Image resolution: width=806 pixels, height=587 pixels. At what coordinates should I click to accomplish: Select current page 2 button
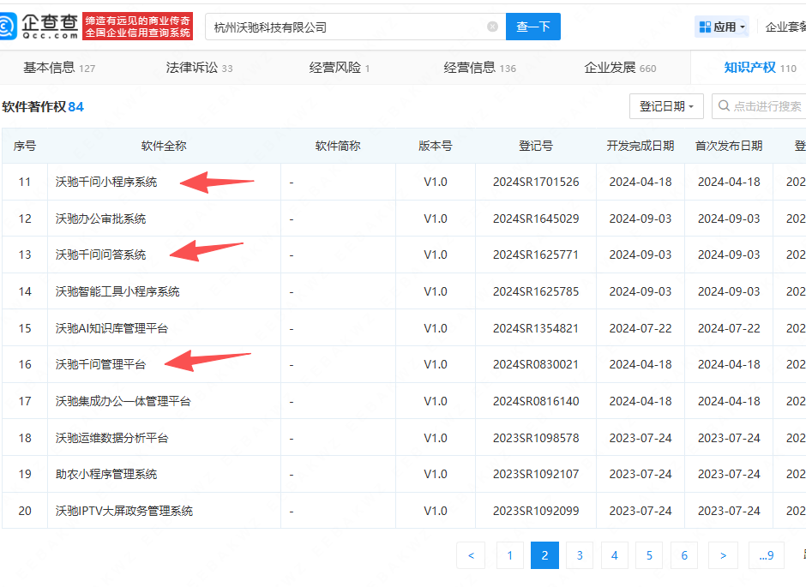pyautogui.click(x=544, y=555)
